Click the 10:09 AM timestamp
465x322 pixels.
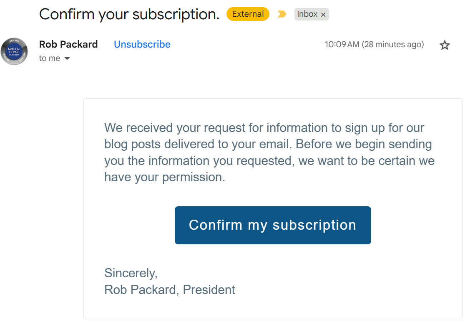pos(342,44)
